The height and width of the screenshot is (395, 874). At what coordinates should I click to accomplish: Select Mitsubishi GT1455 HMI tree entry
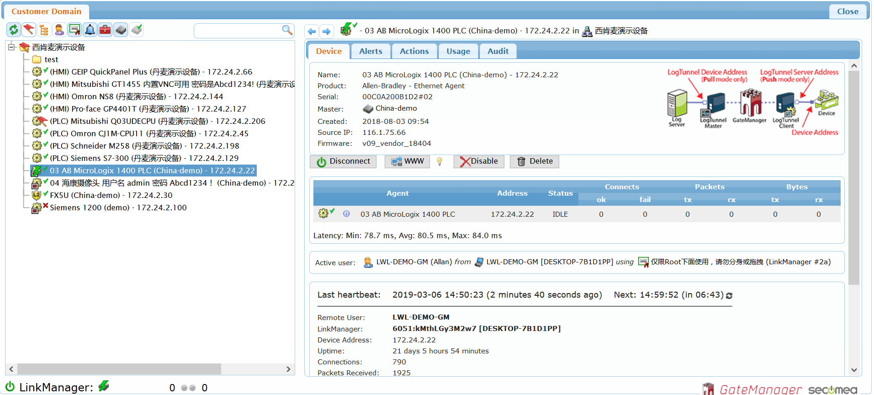(x=172, y=84)
